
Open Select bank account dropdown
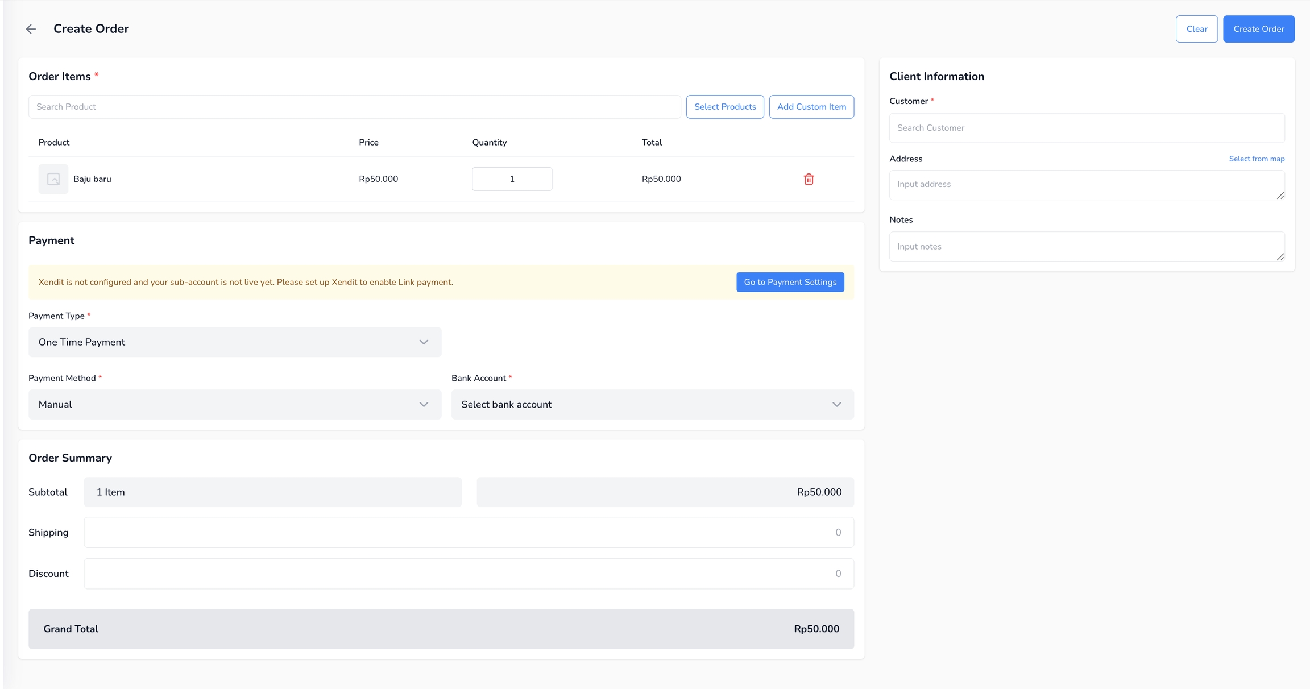coord(652,405)
